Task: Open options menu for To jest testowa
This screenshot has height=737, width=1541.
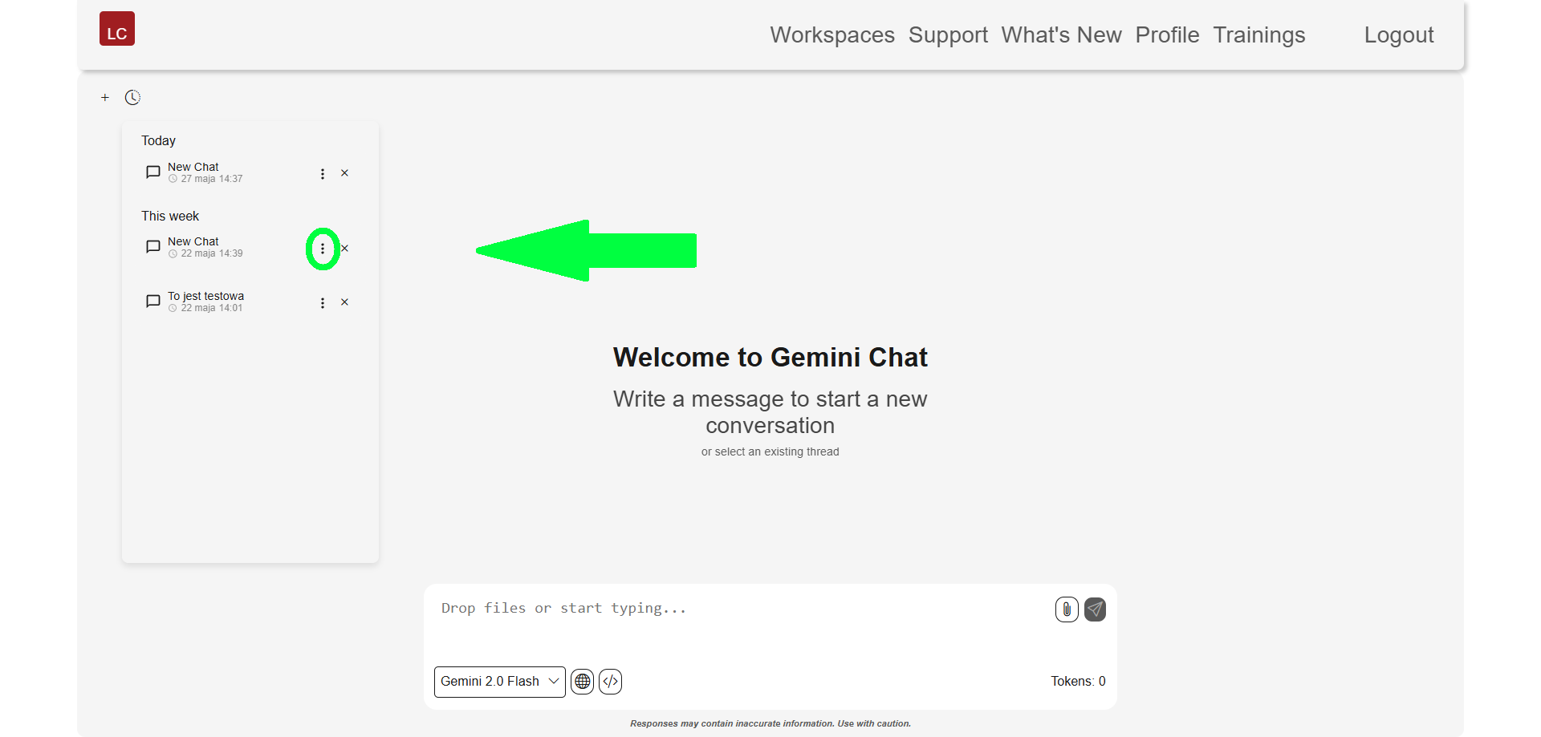Action: (x=323, y=303)
